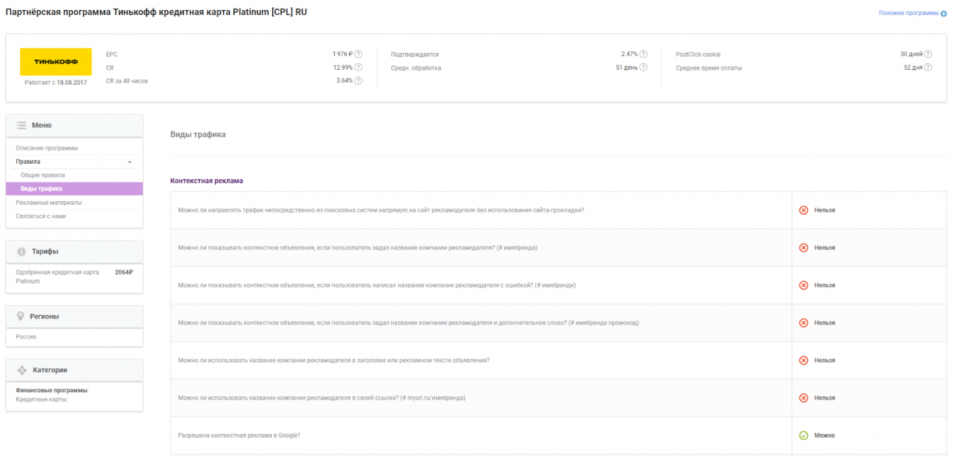
Task: Click the EPC value 1 976 ₽
Action: pos(343,54)
